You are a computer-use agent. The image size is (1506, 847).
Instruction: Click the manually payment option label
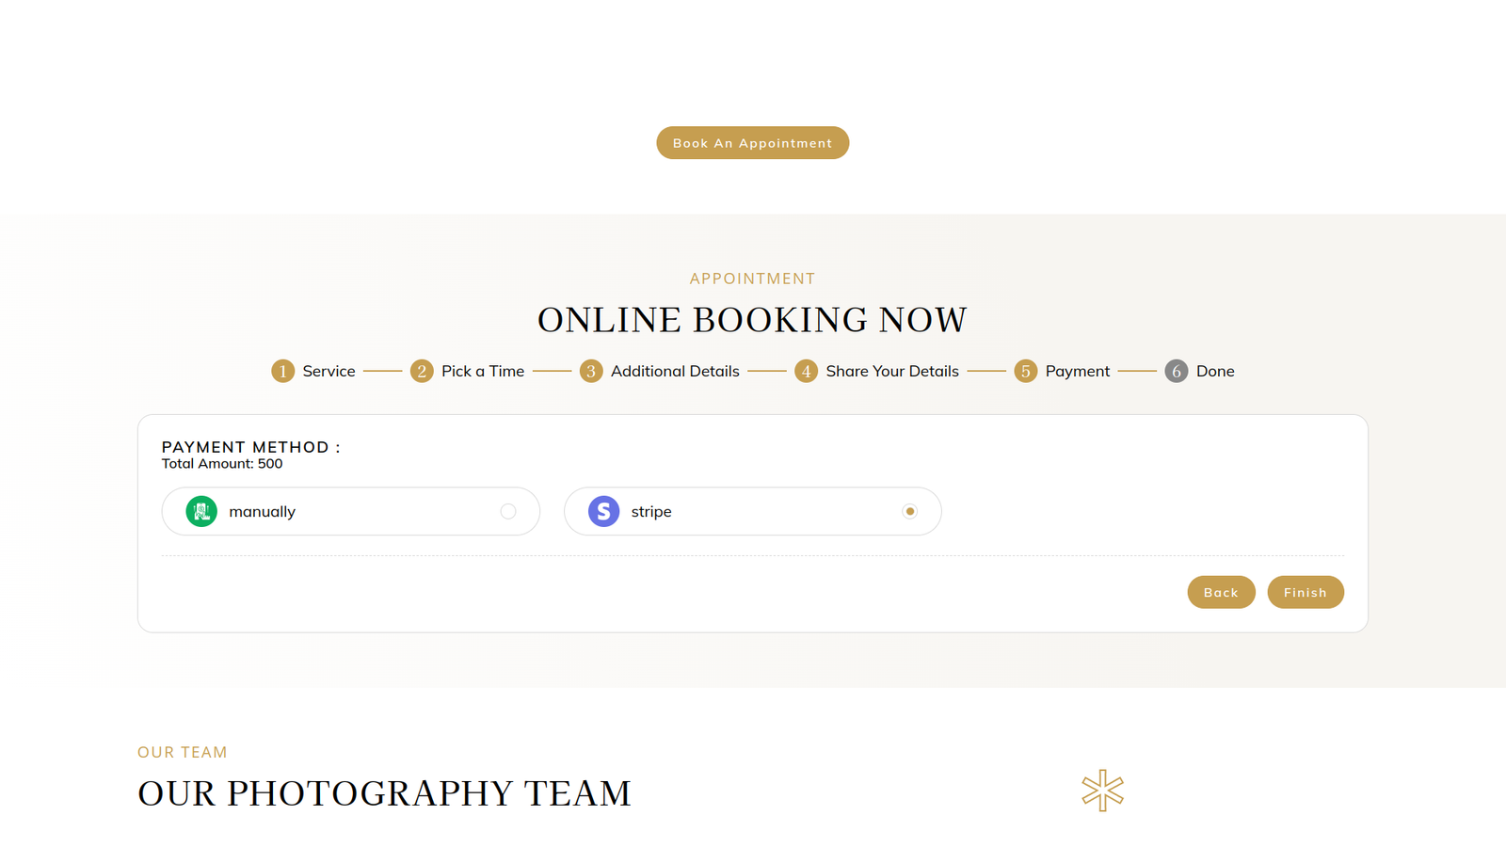[x=262, y=511]
